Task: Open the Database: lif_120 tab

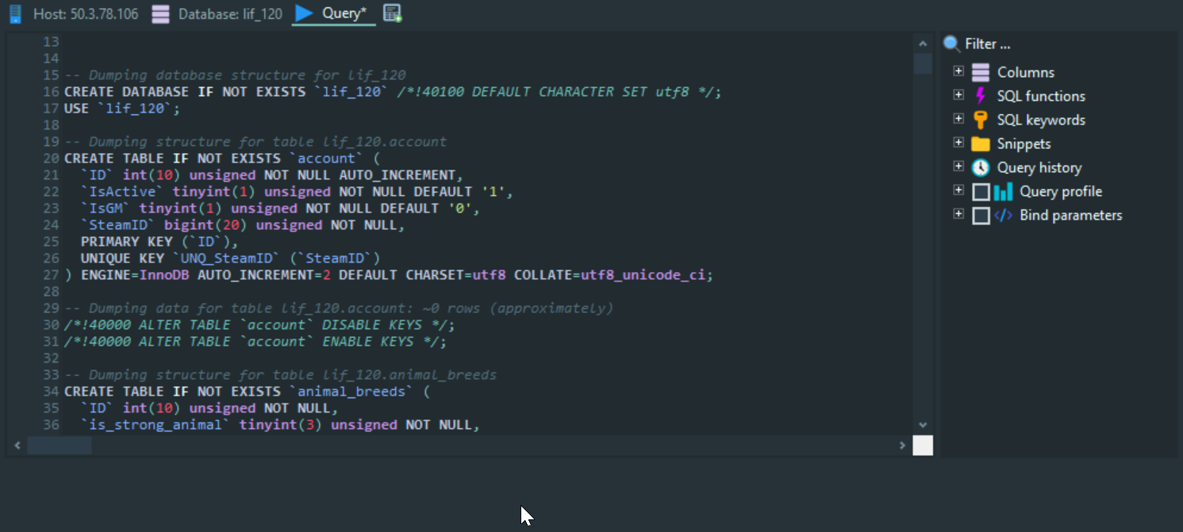Action: [229, 13]
